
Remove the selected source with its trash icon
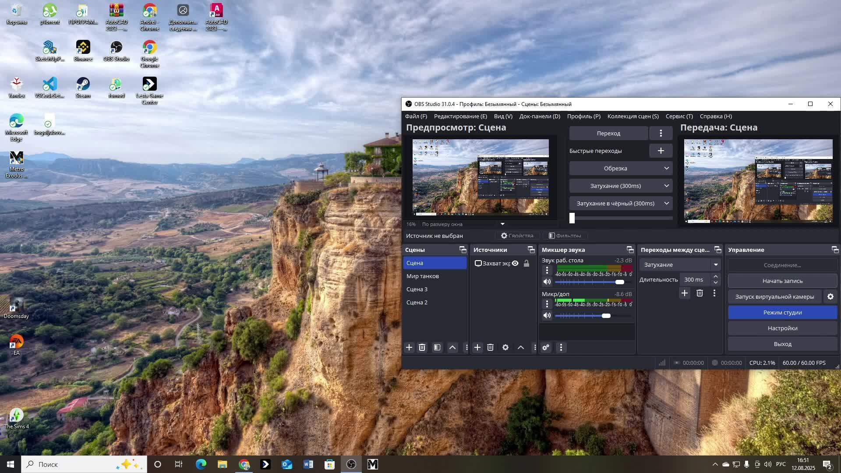coord(490,347)
